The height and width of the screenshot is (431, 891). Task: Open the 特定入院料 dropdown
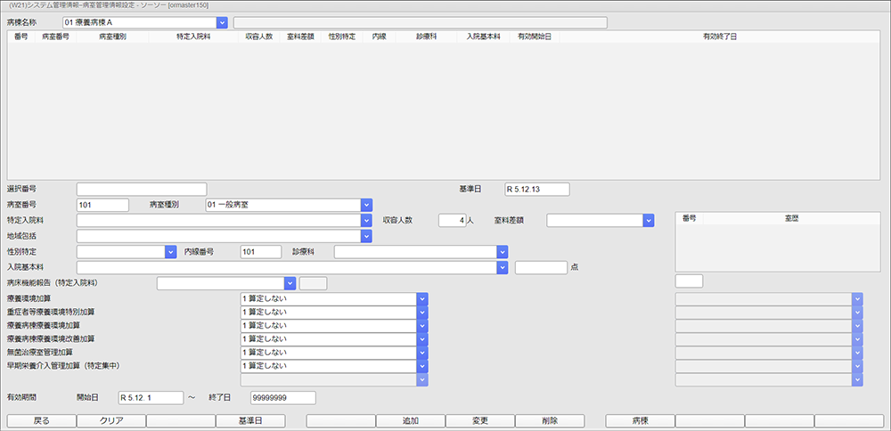[366, 221]
